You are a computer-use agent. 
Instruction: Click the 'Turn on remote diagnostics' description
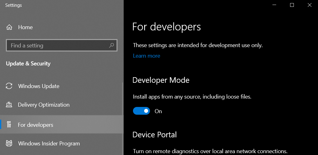pyautogui.click(x=210, y=151)
